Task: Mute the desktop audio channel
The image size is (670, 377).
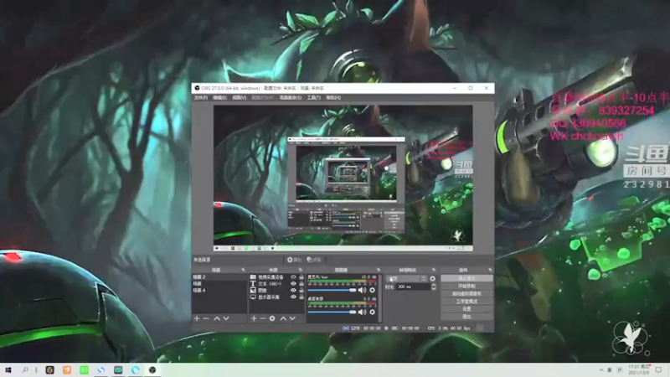Action: (362, 312)
